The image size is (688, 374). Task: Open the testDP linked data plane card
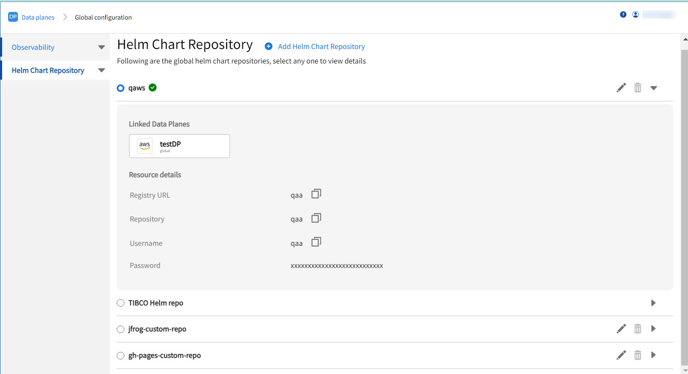pos(179,146)
